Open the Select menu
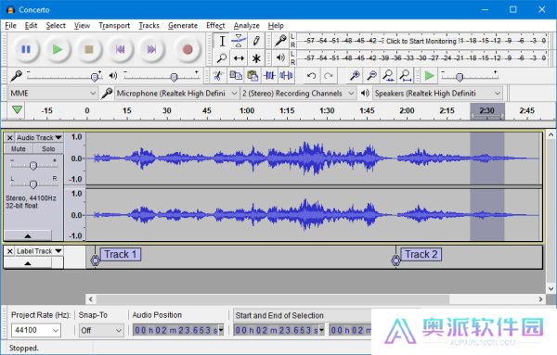The height and width of the screenshot is (355, 557). [x=56, y=26]
